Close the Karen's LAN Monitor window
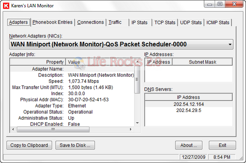The width and height of the screenshot is (246, 163). click(234, 4)
